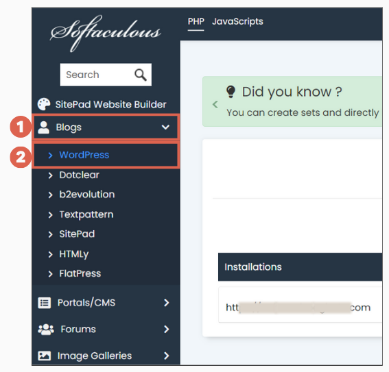Click the arrow beside Textpattern
Image resolution: width=389 pixels, height=372 pixels.
(x=50, y=214)
